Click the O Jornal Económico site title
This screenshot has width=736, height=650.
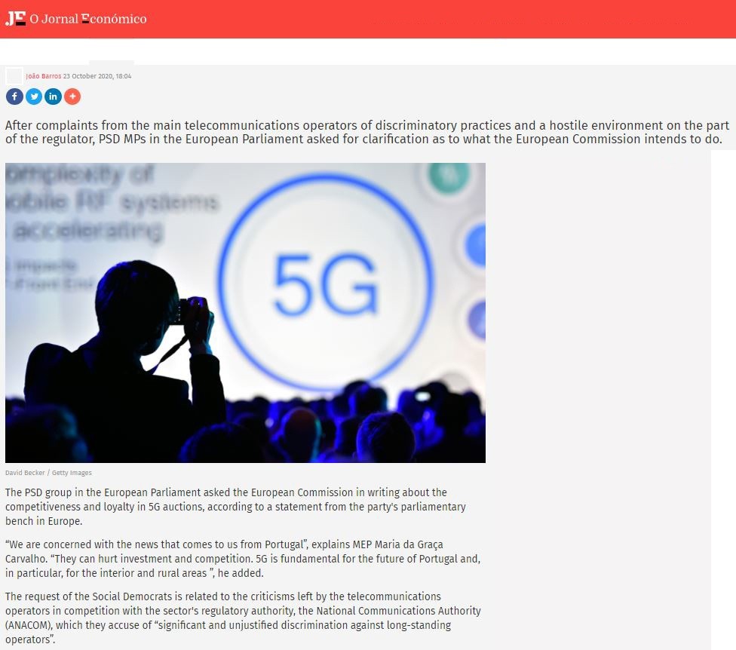pyautogui.click(x=88, y=19)
